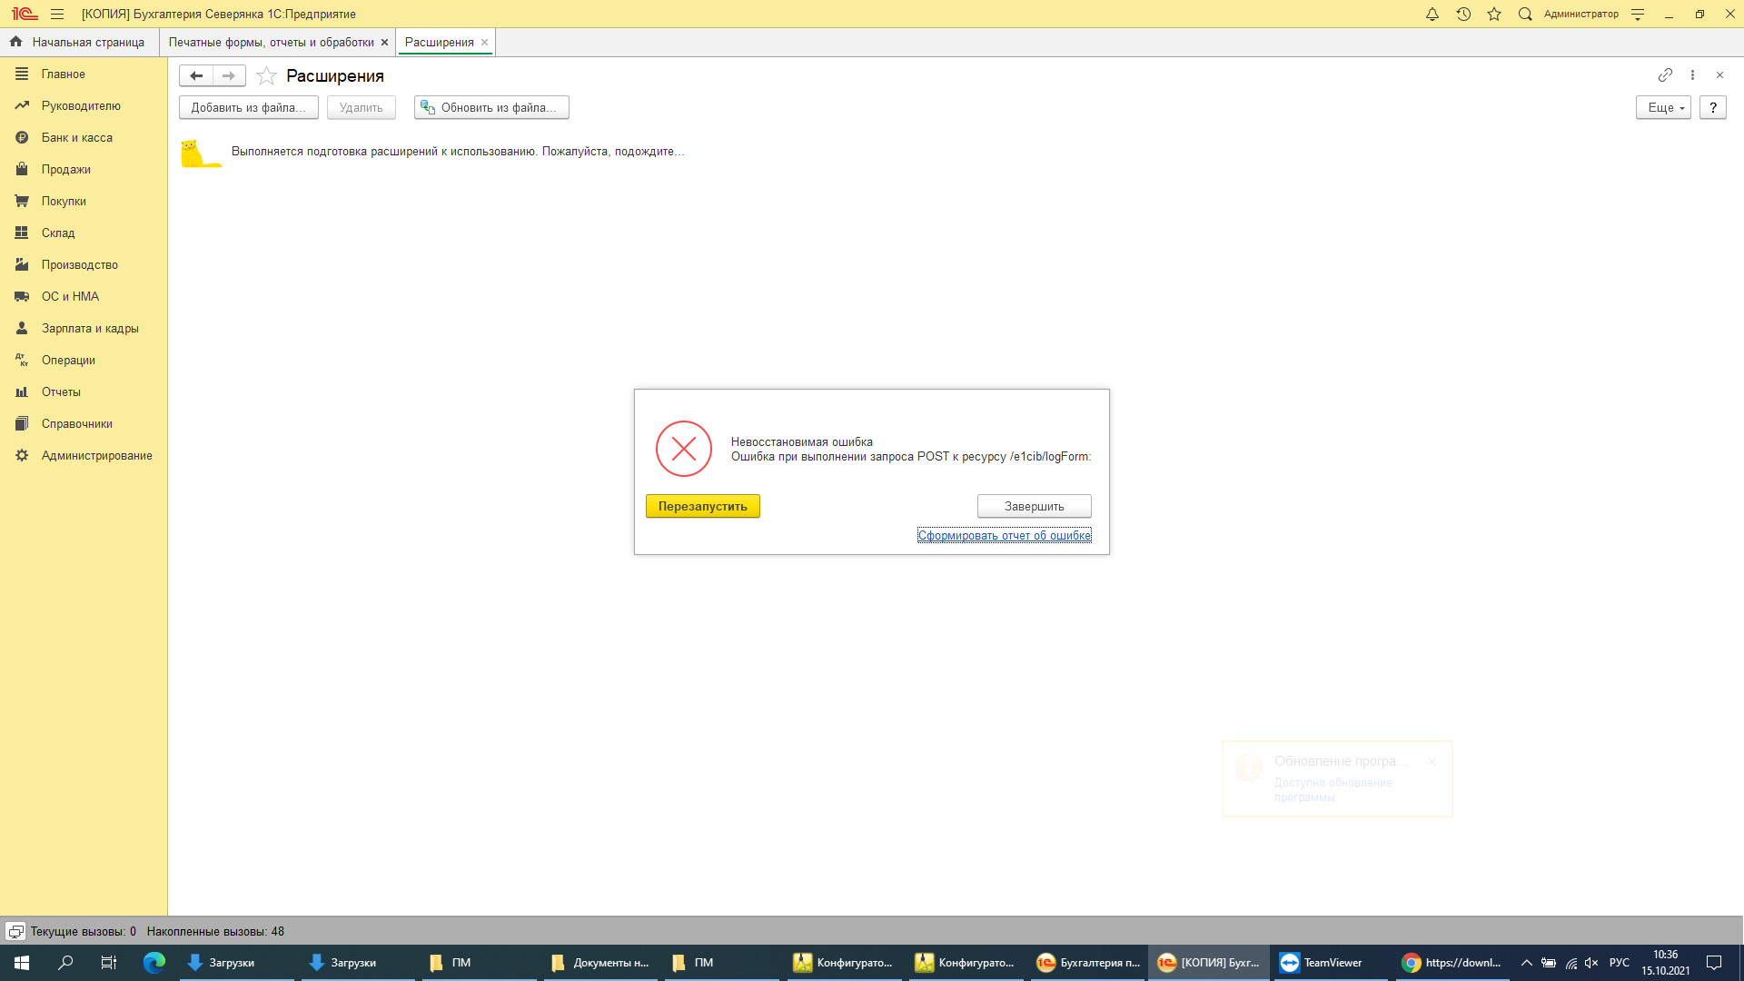Open Отчеты section
This screenshot has width=1744, height=981.
click(84, 391)
